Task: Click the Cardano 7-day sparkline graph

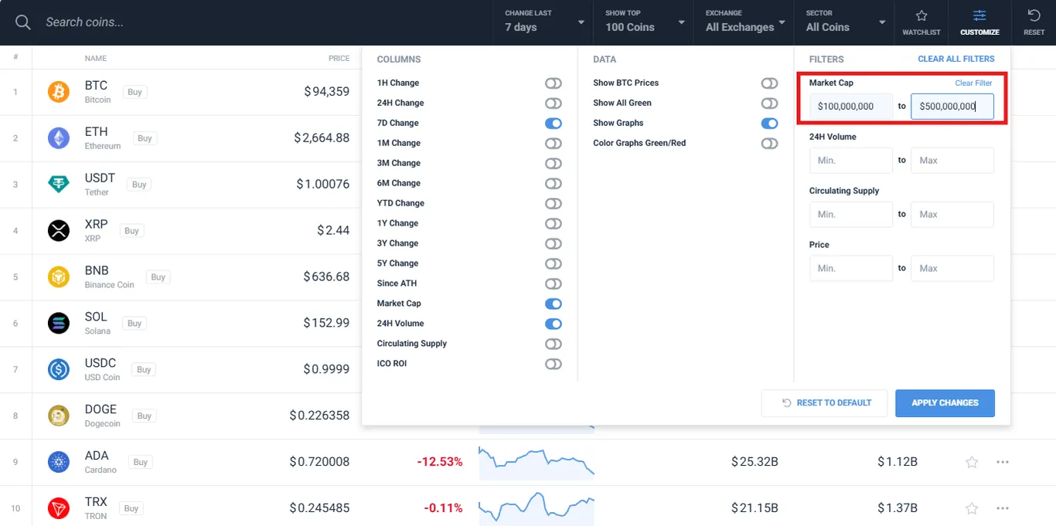Action: [537, 461]
